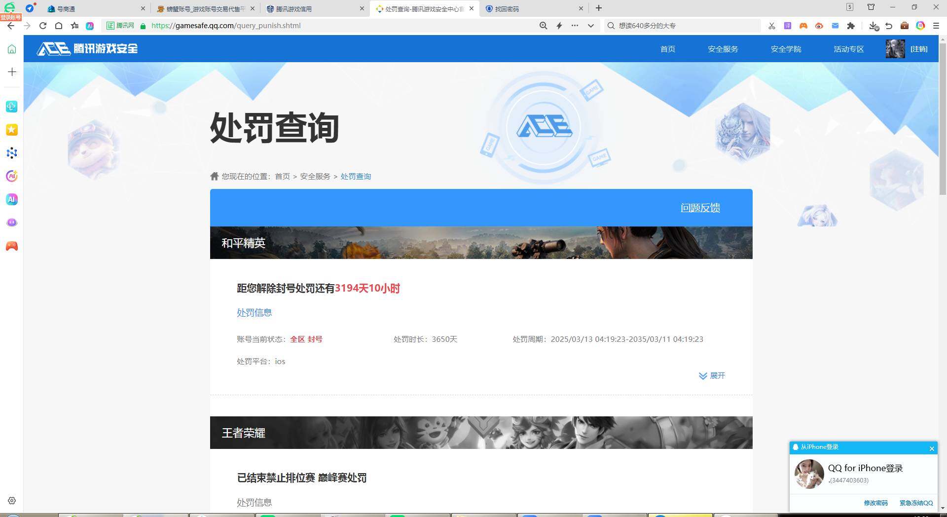This screenshot has height=517, width=947.
Task: Click the sidebar home icon
Action: point(12,49)
